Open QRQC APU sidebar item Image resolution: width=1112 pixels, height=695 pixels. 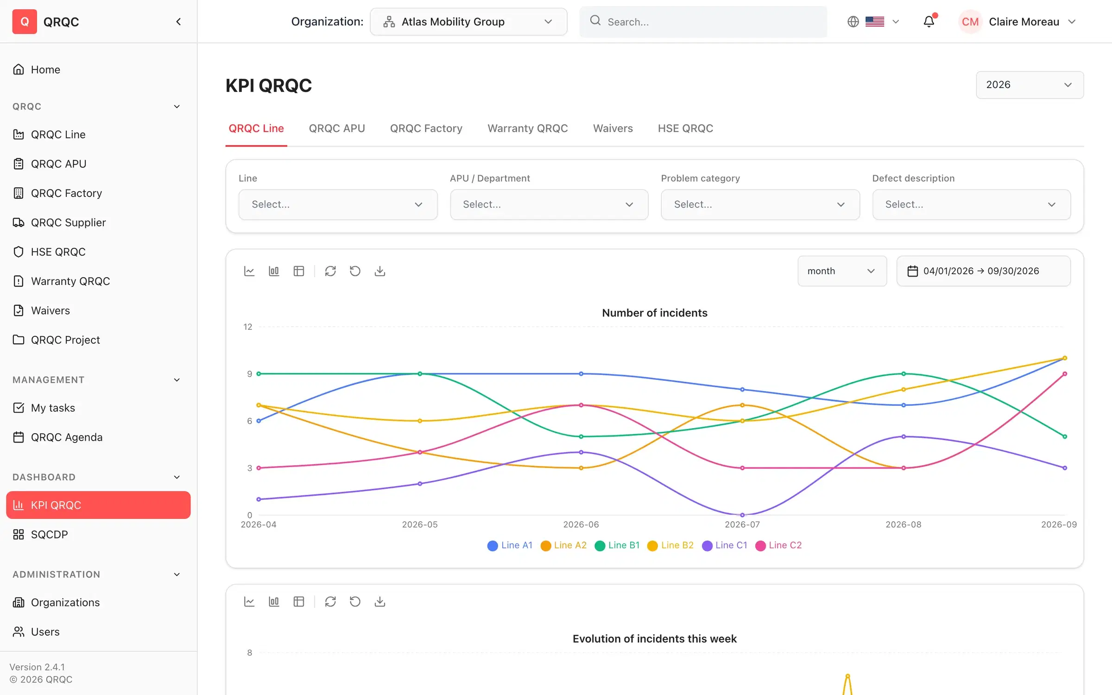point(98,164)
